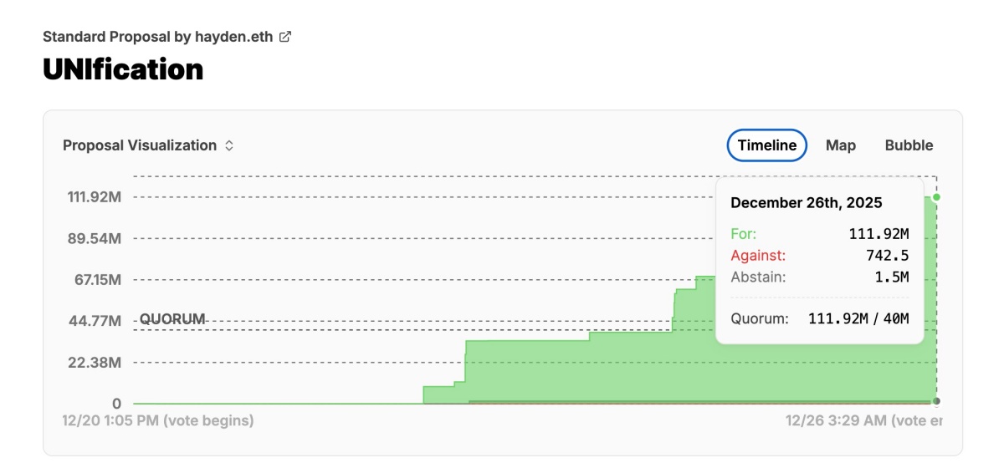Screen dimensions: 1004x473
Task: Click the red "Against:" label in tooltip
Action: click(x=758, y=256)
